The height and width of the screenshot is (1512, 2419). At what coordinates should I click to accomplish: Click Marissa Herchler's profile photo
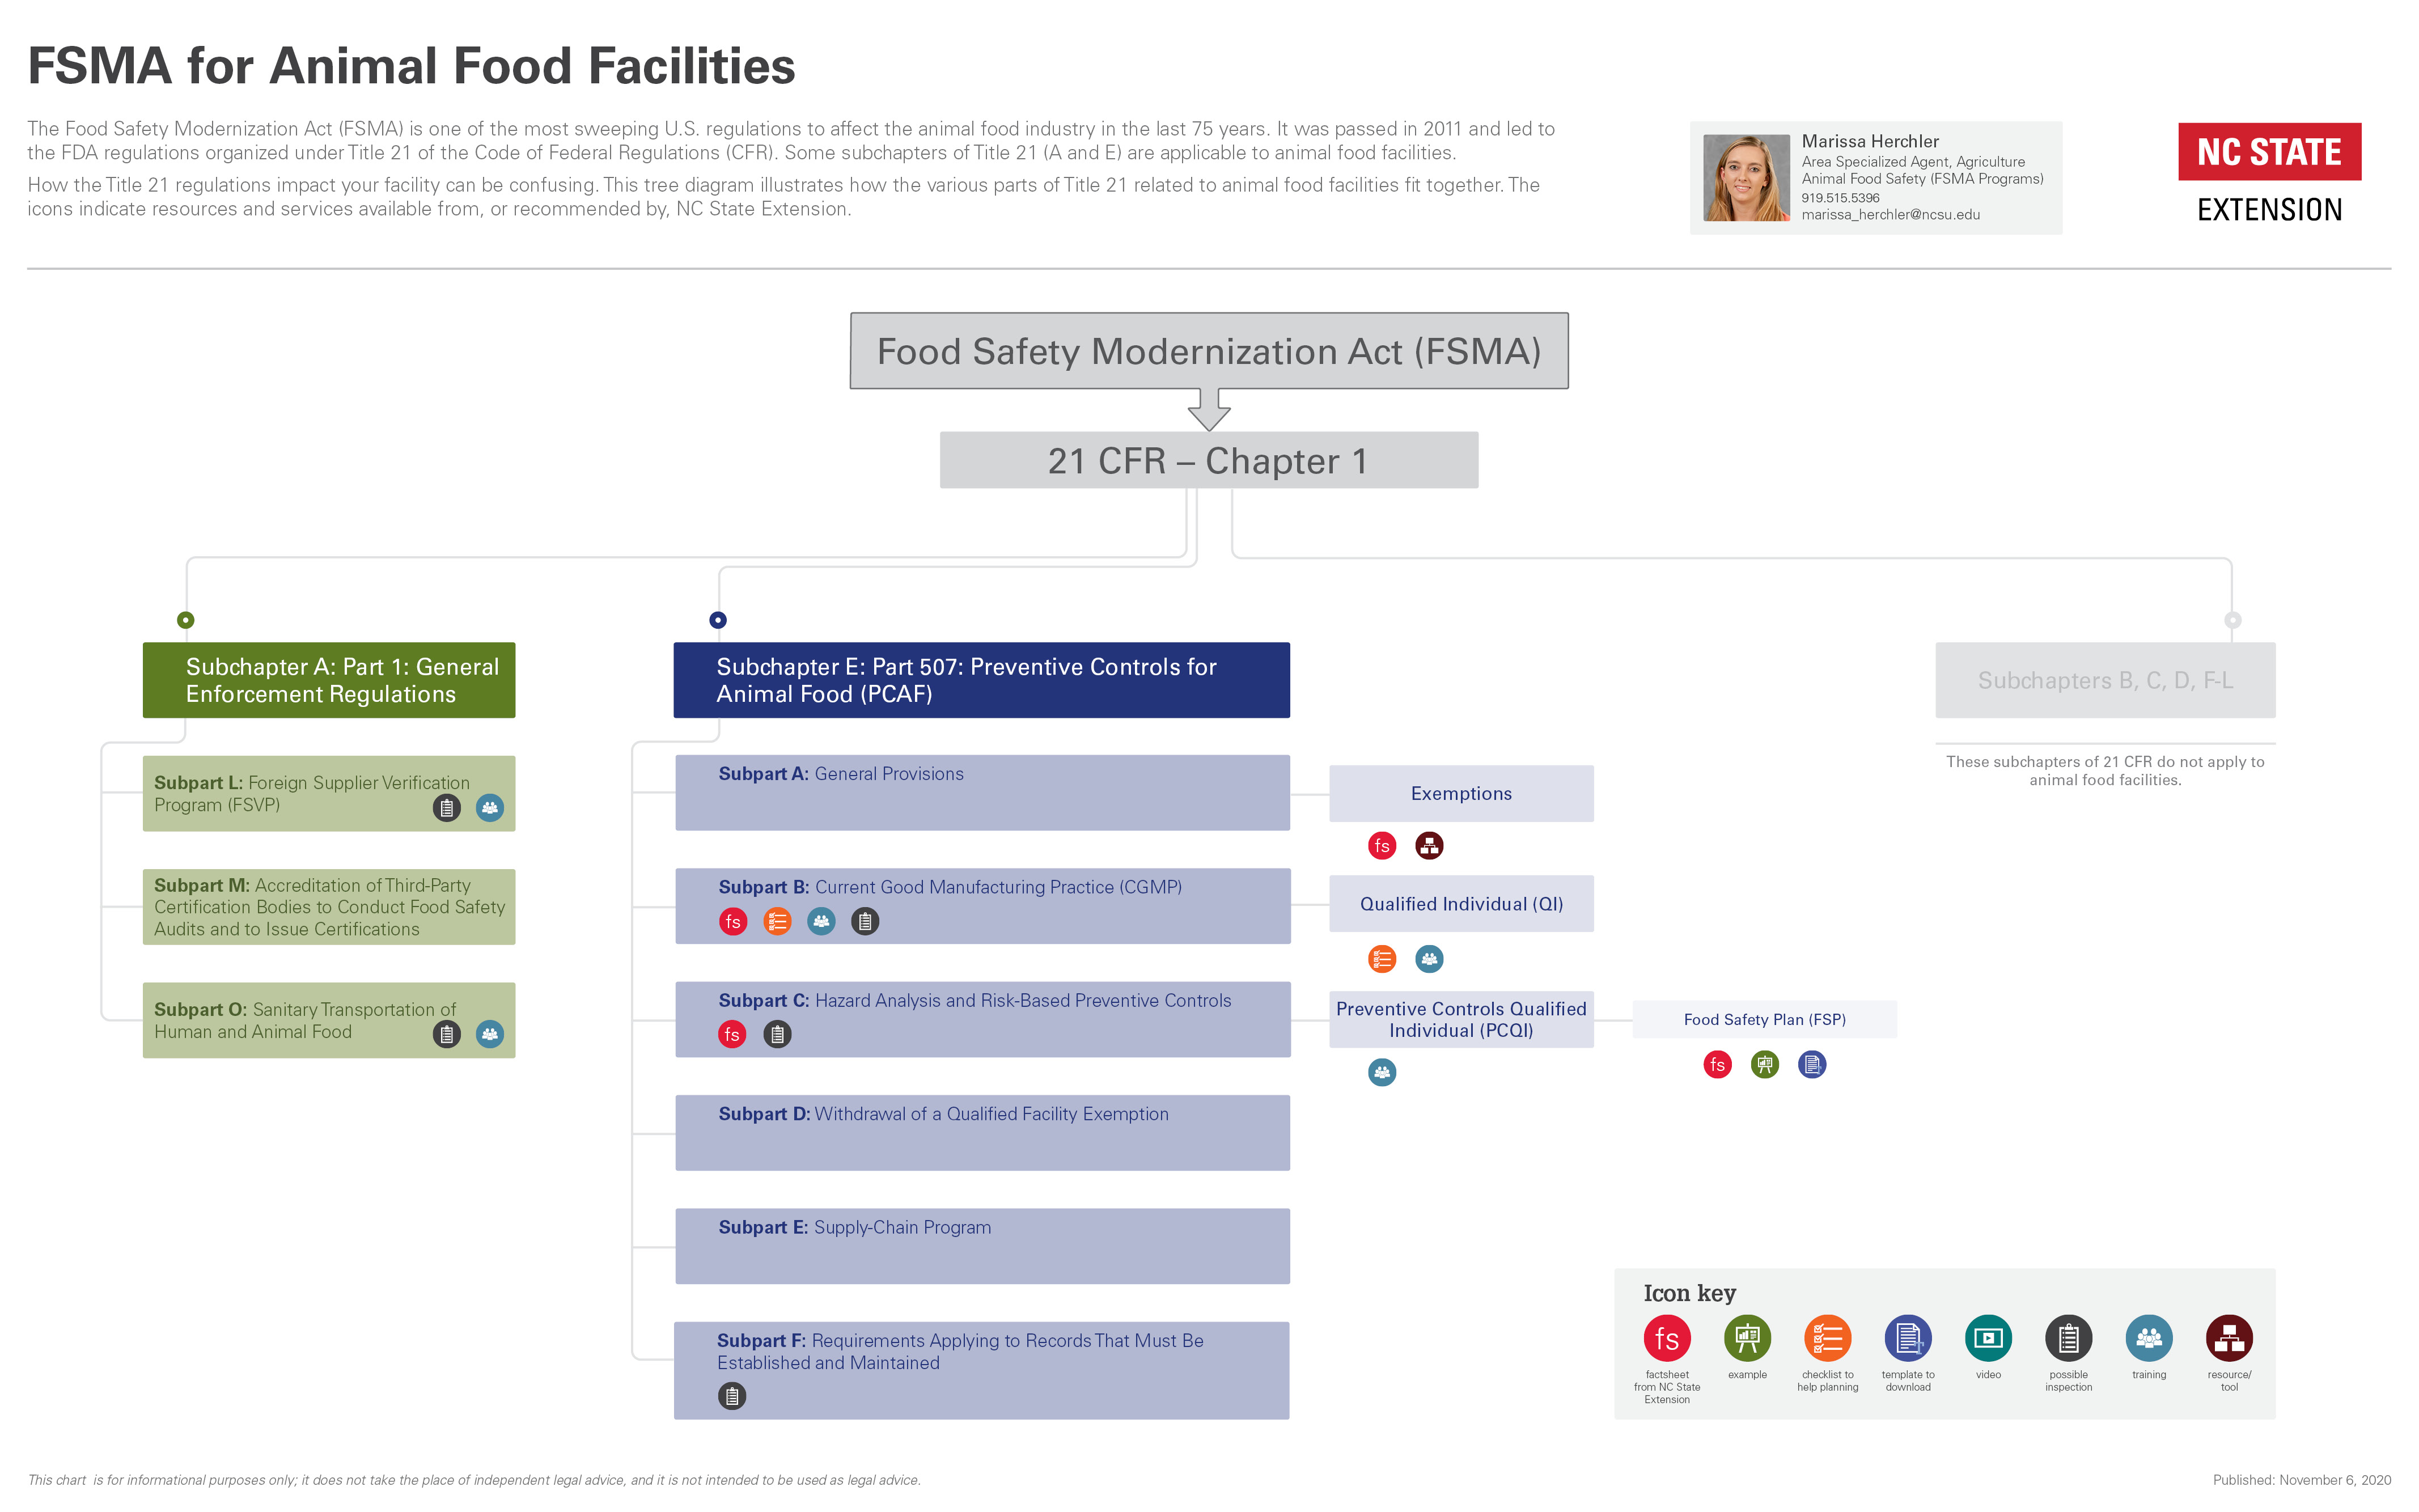pos(1745,178)
